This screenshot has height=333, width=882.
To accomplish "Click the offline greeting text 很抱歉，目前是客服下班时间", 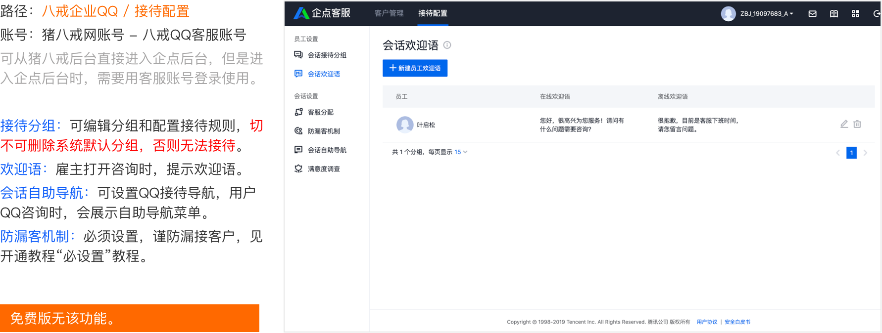I will coord(698,125).
